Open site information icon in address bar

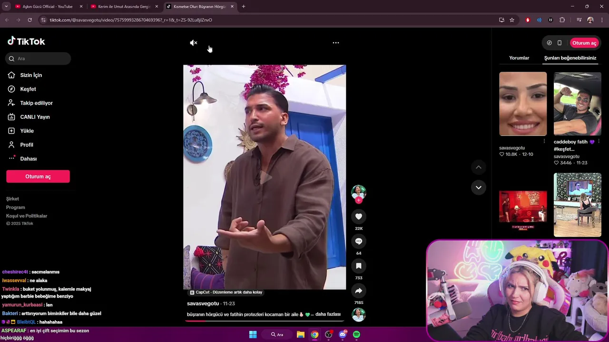(x=43, y=20)
